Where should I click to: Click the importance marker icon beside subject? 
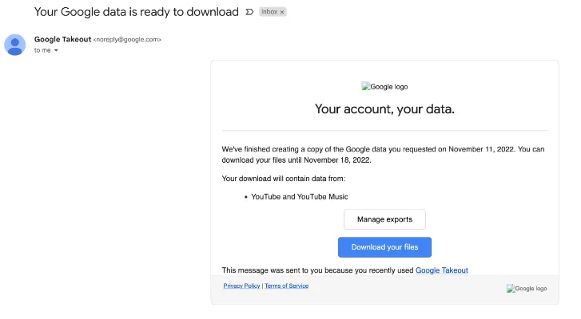[249, 12]
